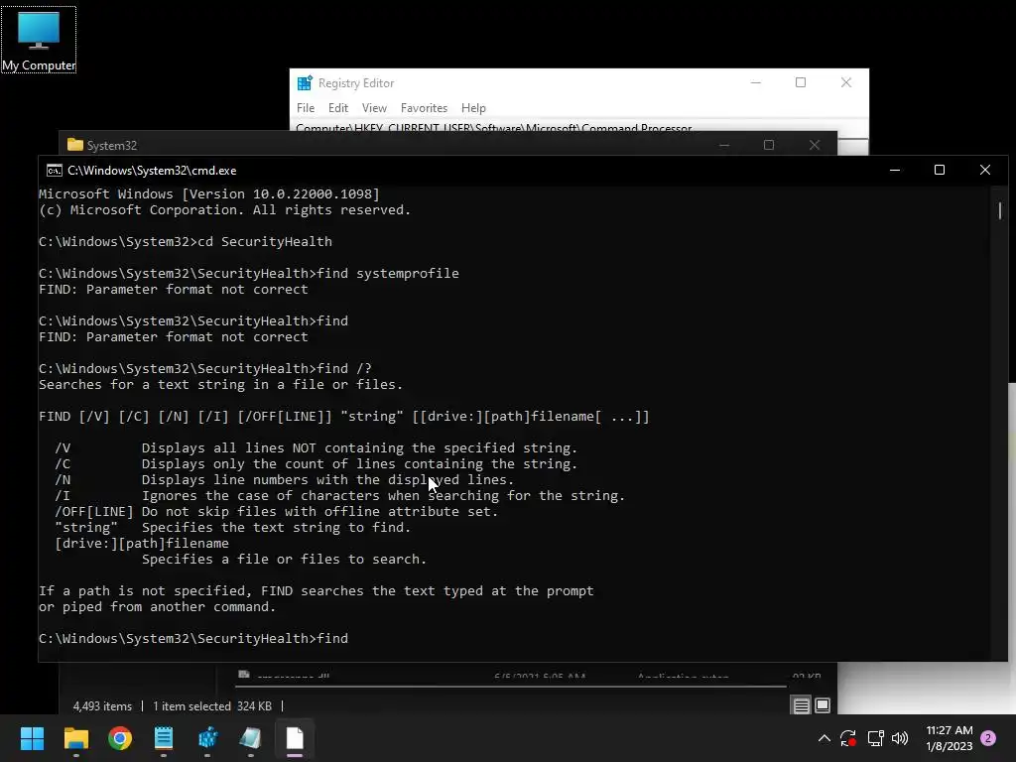This screenshot has height=762, width=1016.
Task: Click the cmd.exe icon in title bar
Action: [55, 171]
